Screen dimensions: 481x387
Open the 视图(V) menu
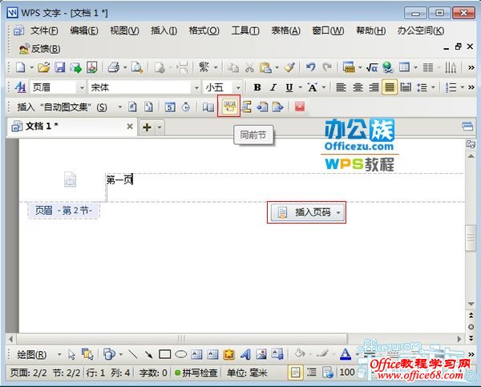[124, 30]
